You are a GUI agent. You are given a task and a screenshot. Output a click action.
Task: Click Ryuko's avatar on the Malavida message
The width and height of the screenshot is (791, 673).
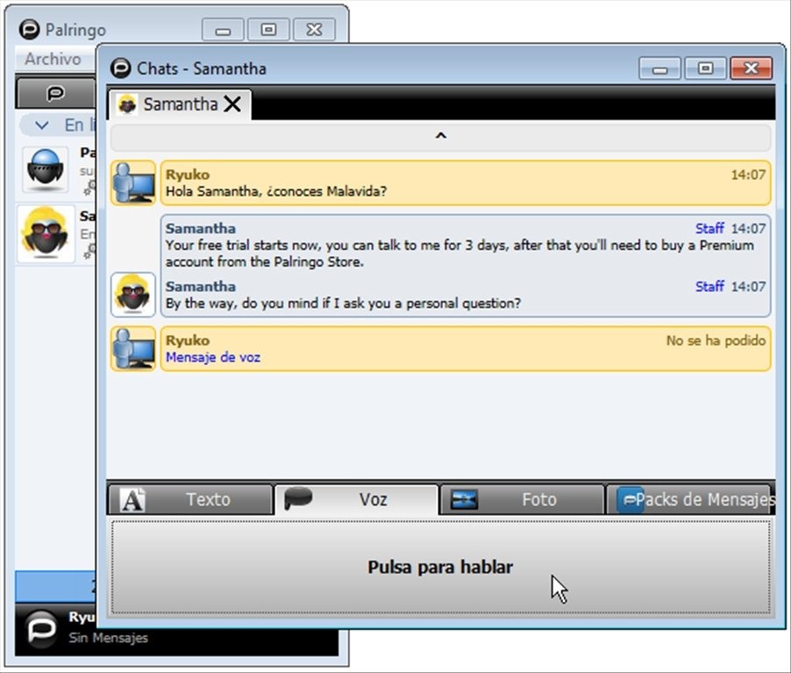point(133,183)
